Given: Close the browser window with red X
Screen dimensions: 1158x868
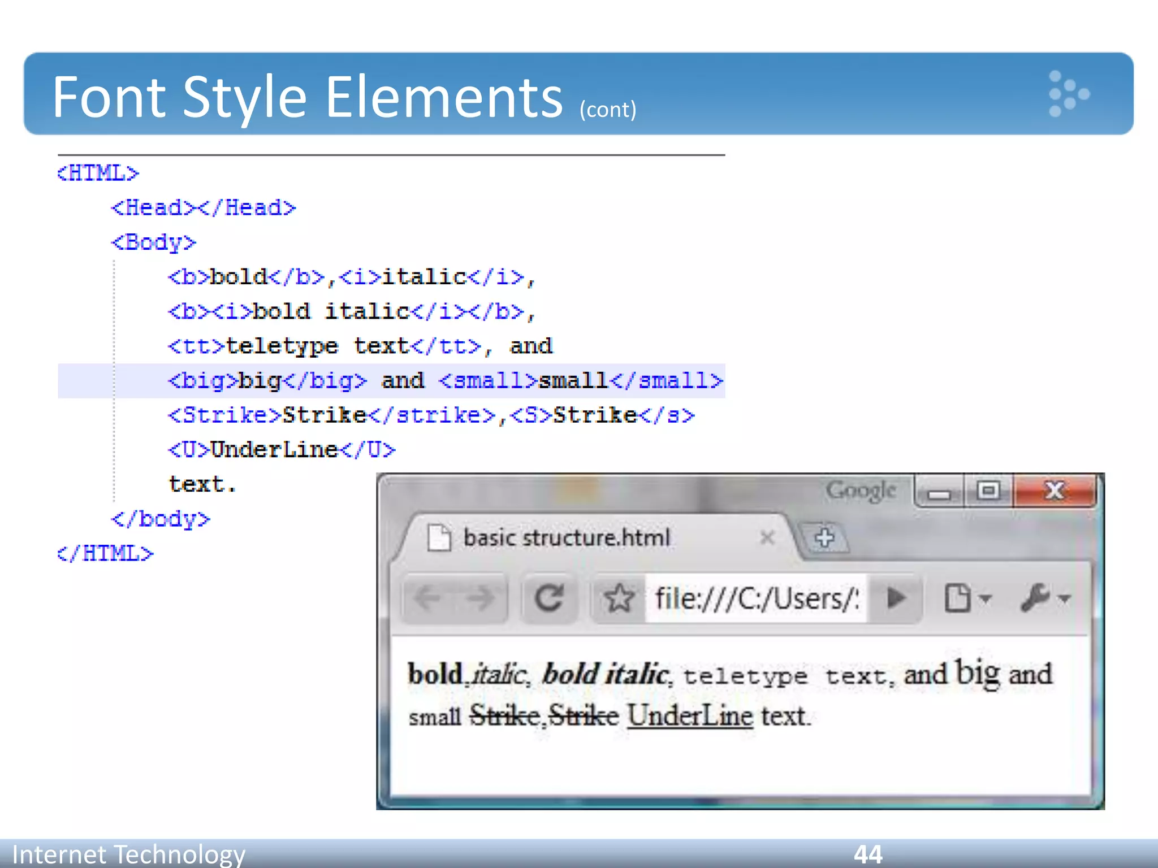Looking at the screenshot, I should pos(1055,491).
